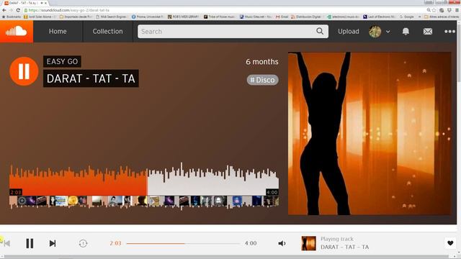Open the three-dots more menu

[449, 32]
